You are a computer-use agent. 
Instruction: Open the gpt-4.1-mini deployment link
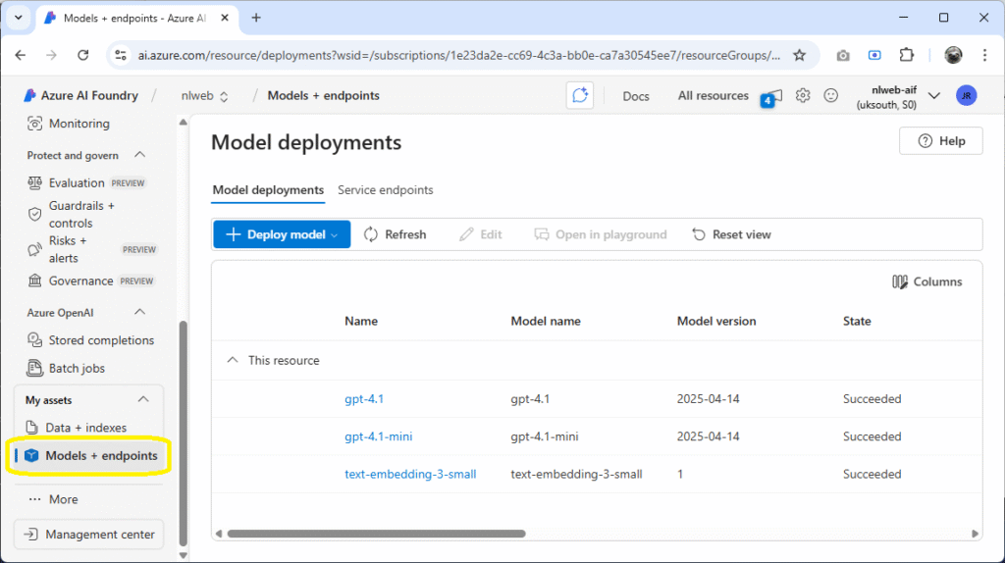pyautogui.click(x=378, y=436)
